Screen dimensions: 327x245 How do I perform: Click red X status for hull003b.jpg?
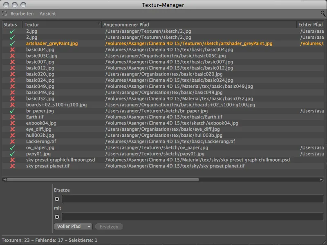[13, 136]
